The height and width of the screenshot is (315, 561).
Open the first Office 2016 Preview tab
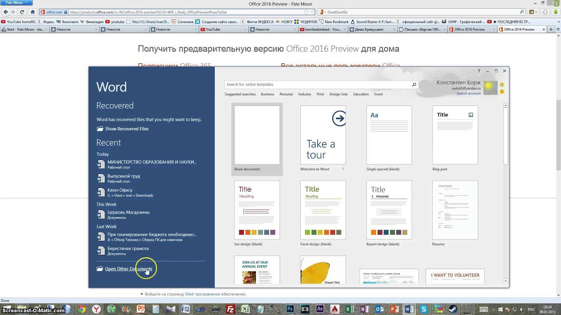click(472, 29)
